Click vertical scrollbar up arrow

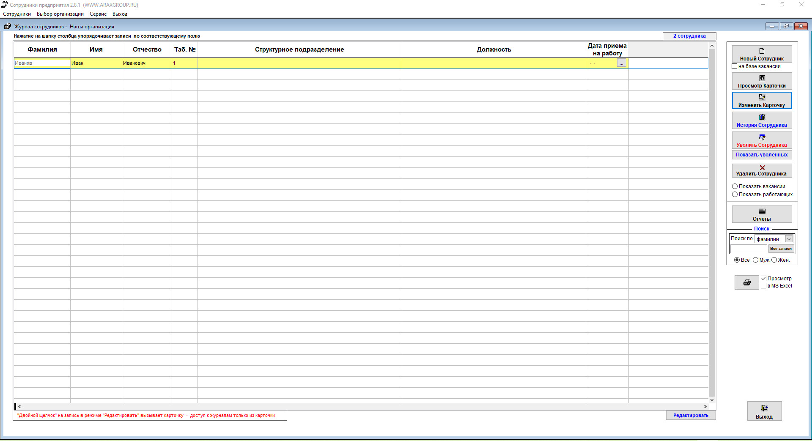pyautogui.click(x=712, y=46)
